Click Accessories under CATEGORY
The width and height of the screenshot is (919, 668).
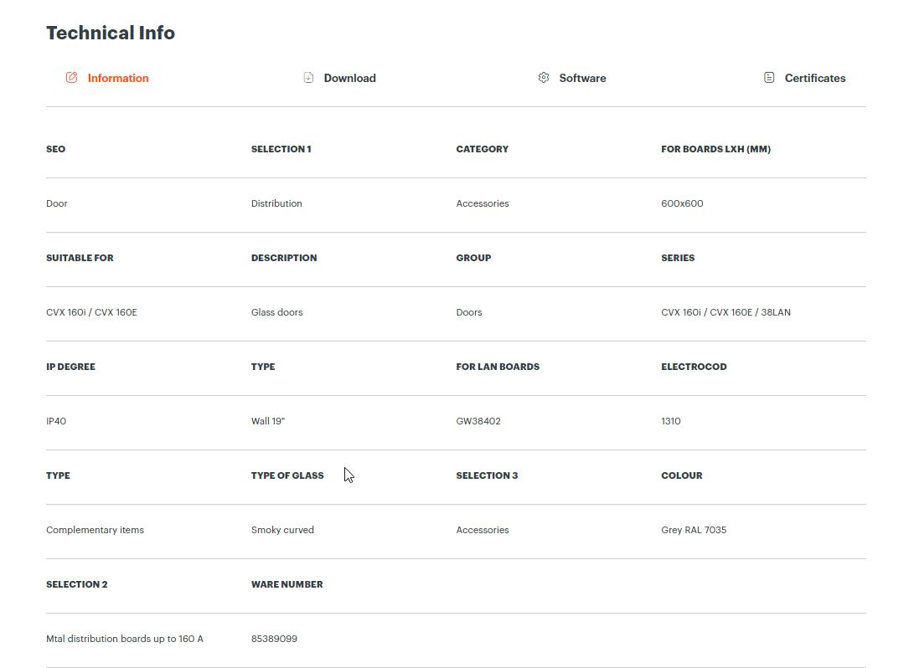pyautogui.click(x=483, y=203)
